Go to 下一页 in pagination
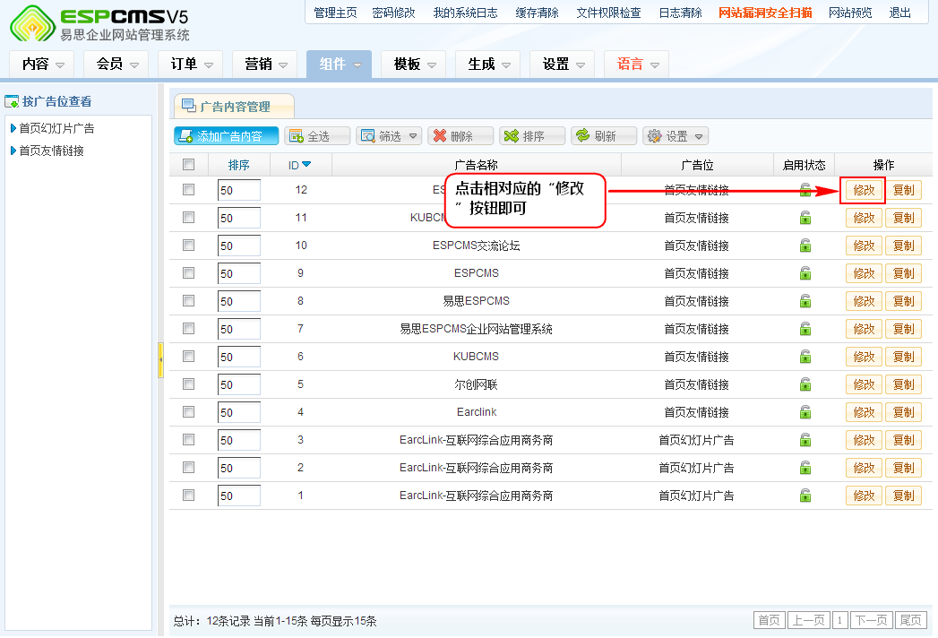This screenshot has width=938, height=638. (871, 620)
